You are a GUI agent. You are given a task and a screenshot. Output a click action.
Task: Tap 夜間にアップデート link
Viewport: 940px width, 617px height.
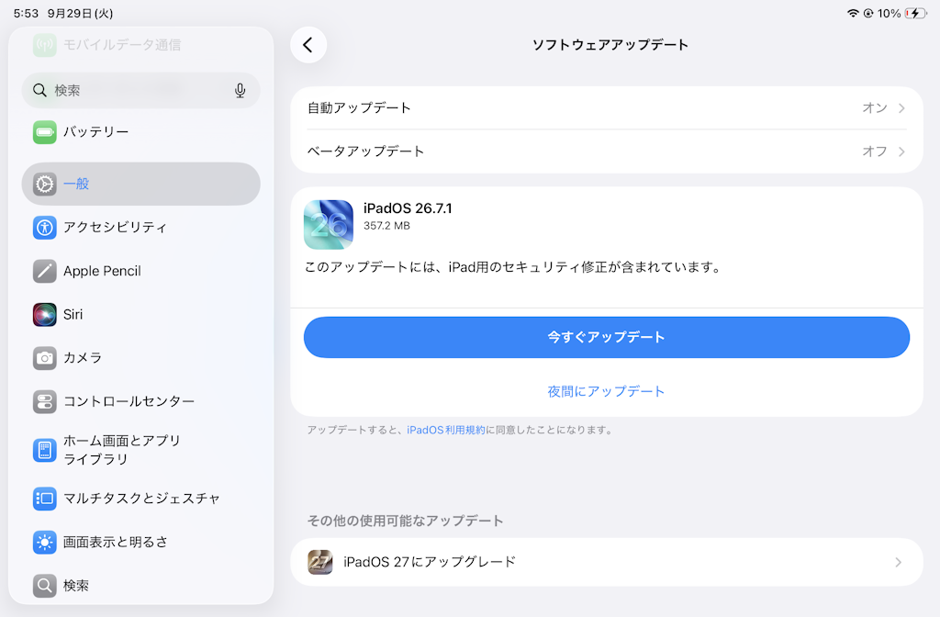pos(606,391)
